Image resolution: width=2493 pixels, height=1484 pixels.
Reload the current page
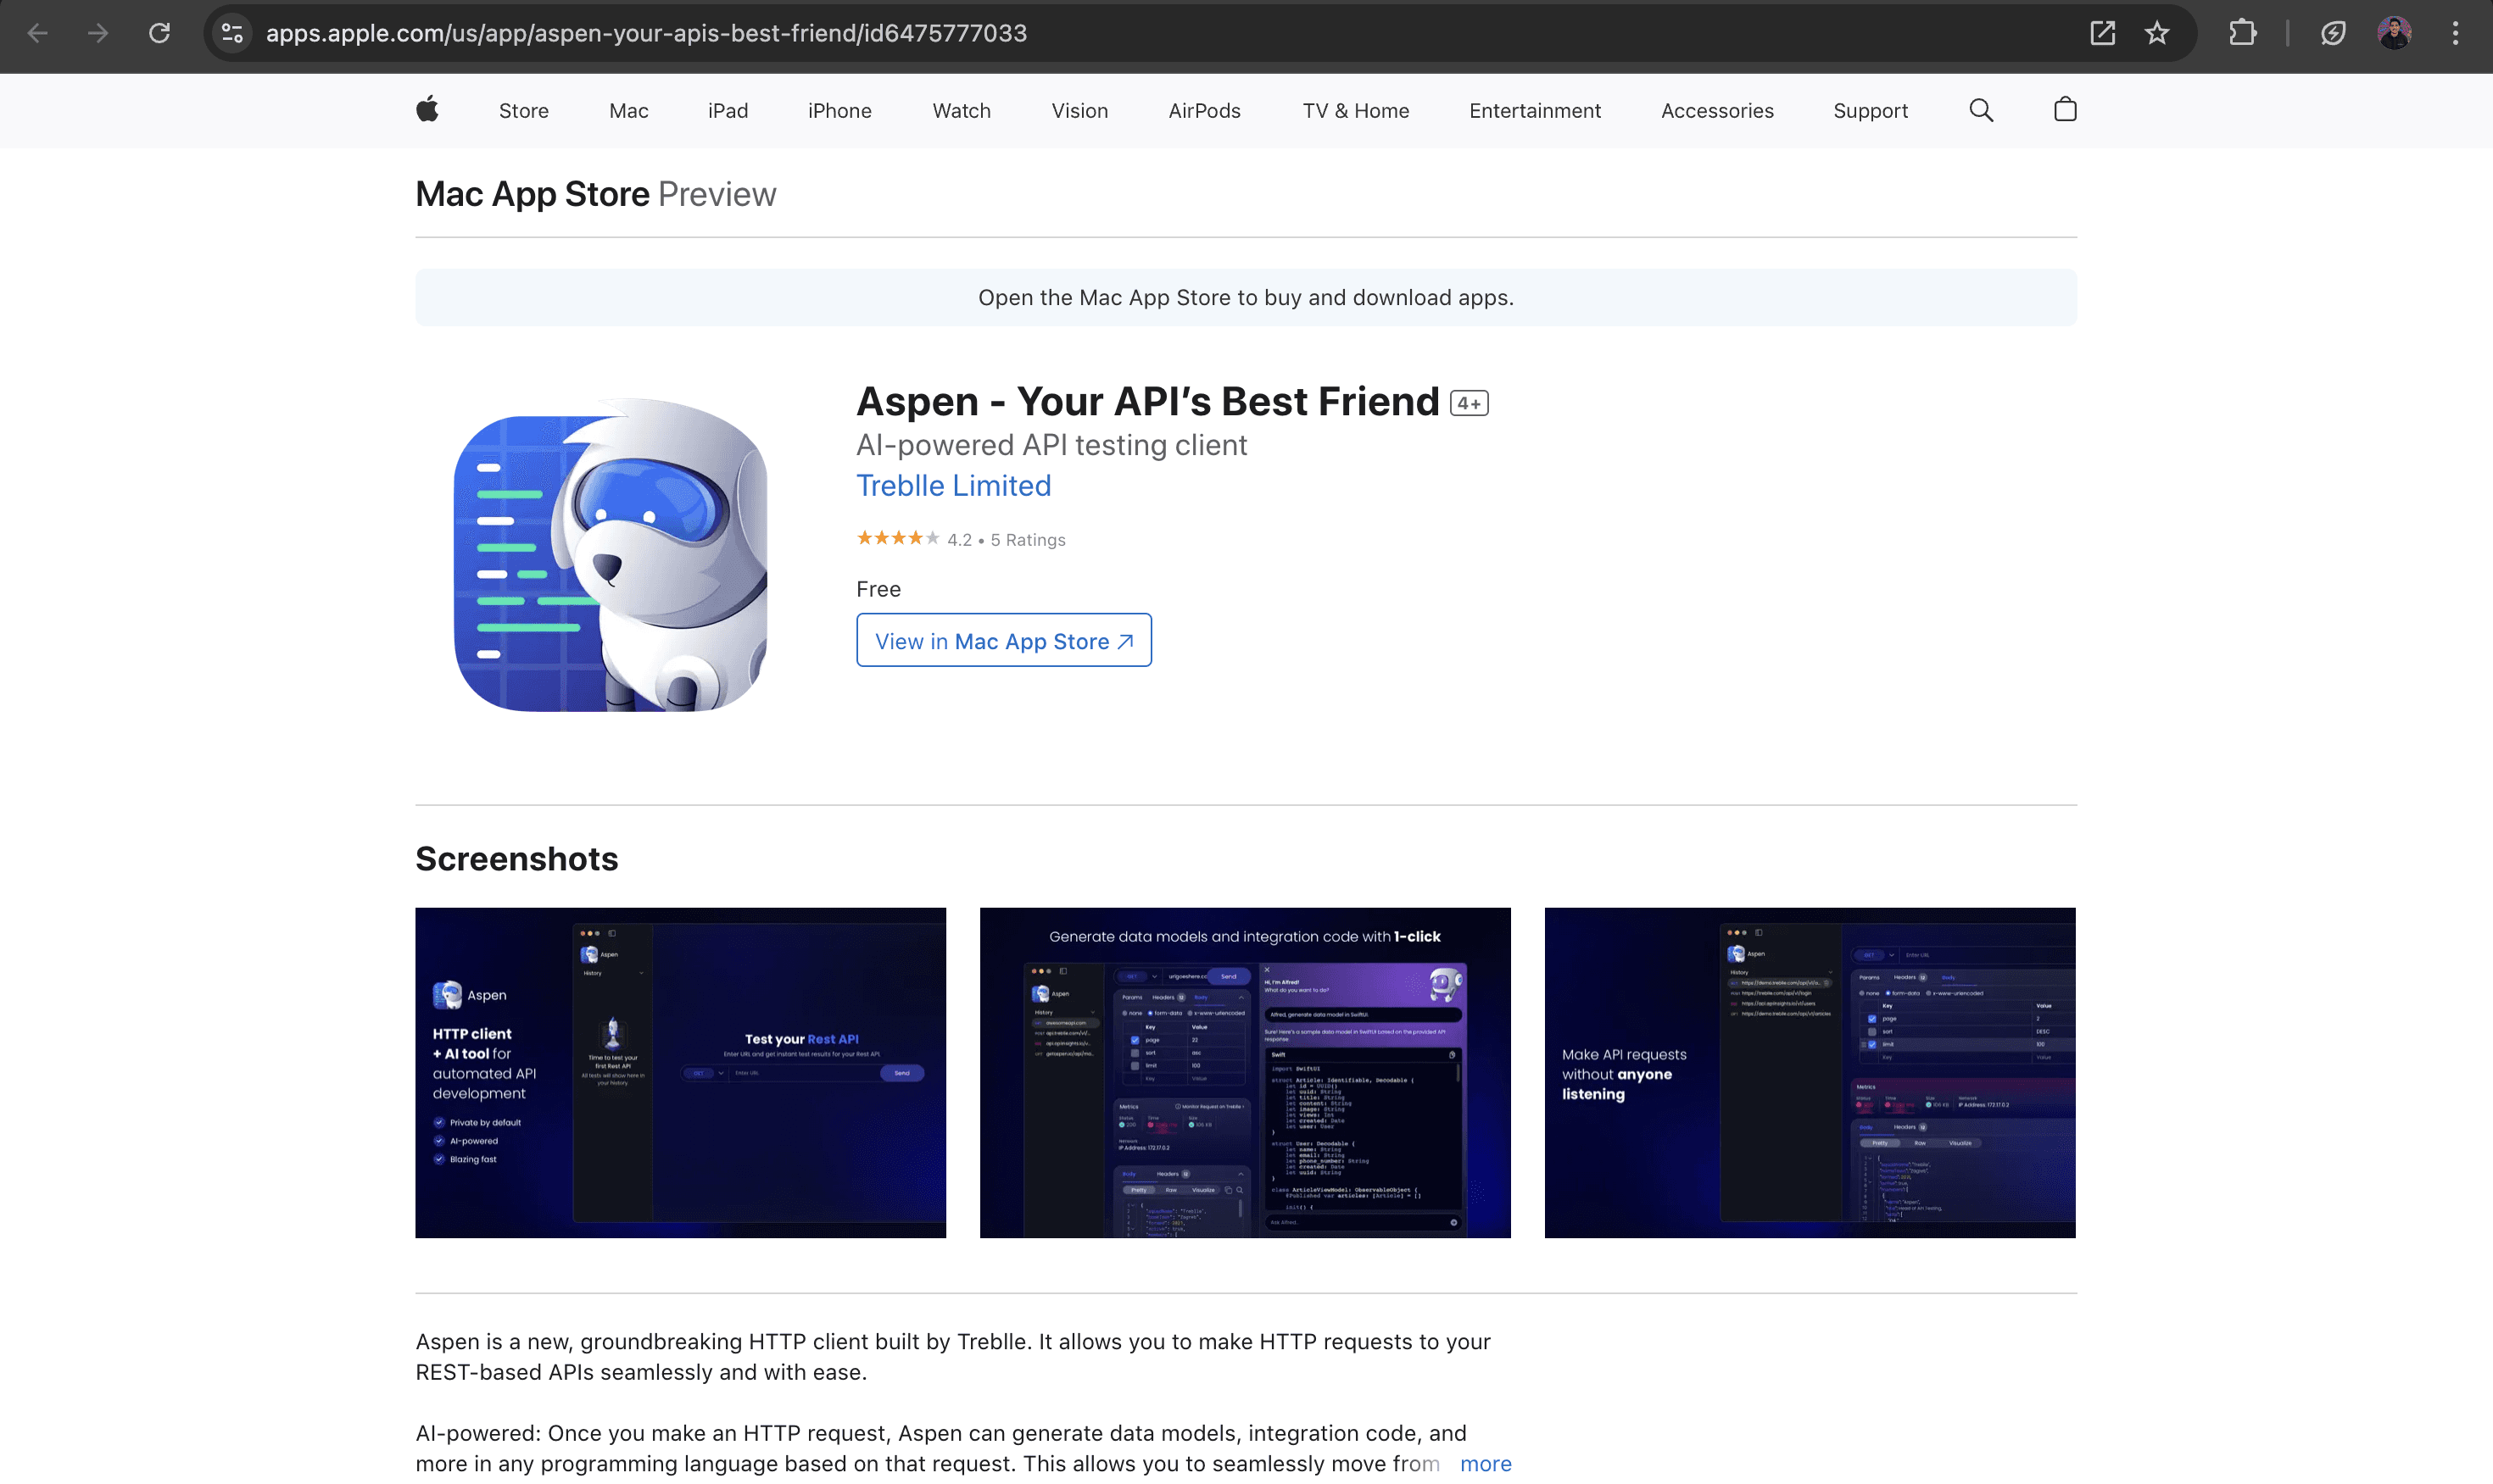[159, 33]
